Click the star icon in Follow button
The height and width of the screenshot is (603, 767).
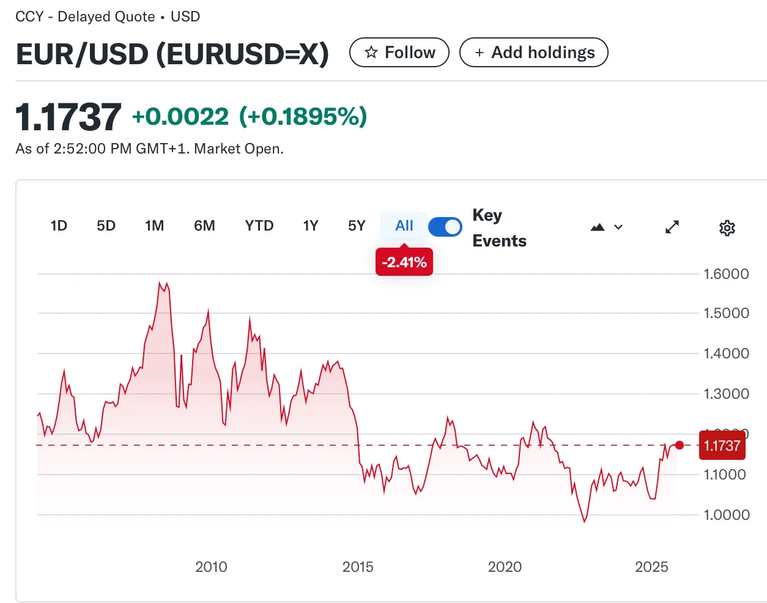(x=371, y=53)
